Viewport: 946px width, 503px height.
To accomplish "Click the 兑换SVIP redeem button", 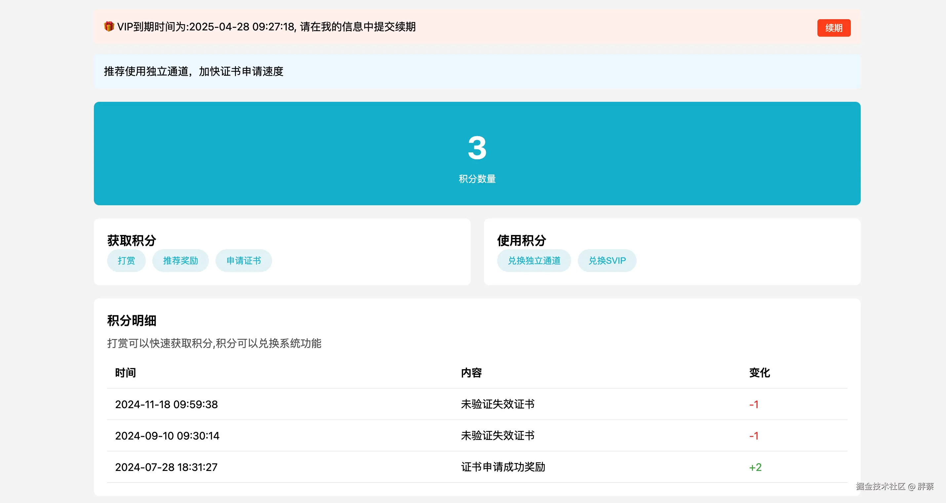I will [x=607, y=261].
